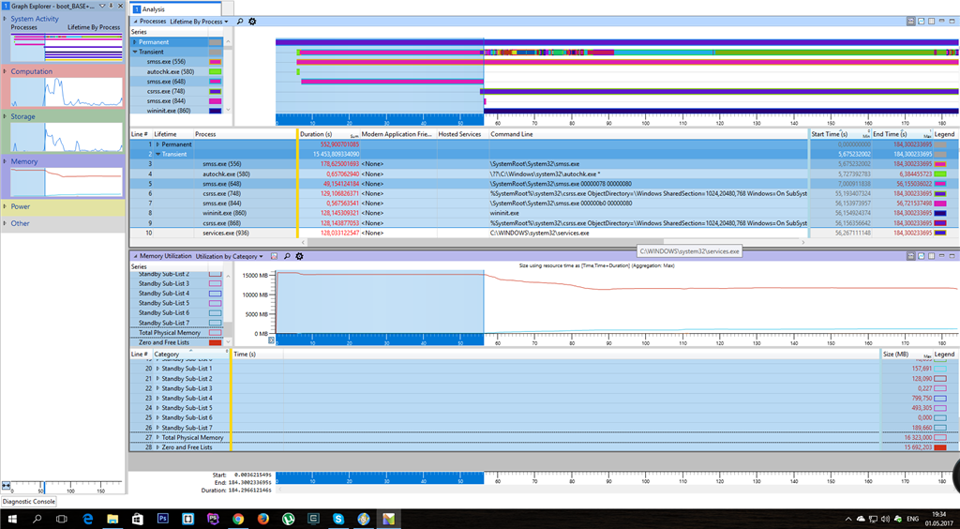The image size is (960, 529).
Task: Show graph and table view for Processes panel
Action: point(911,21)
